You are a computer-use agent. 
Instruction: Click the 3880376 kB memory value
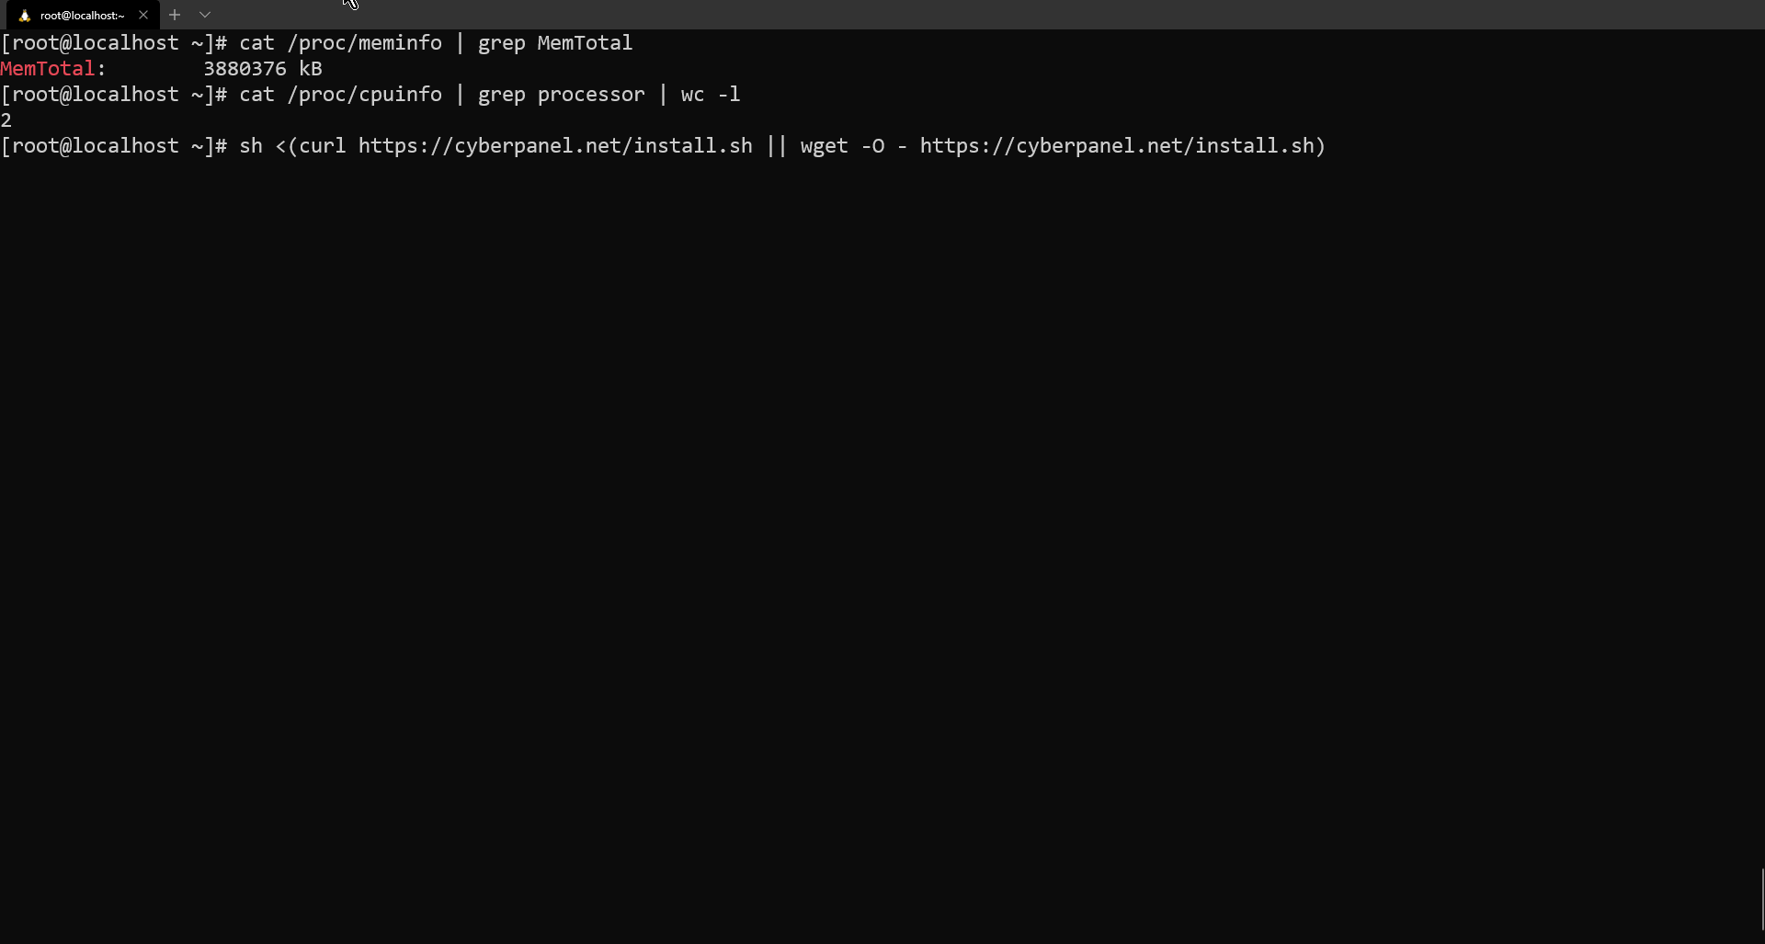262,69
